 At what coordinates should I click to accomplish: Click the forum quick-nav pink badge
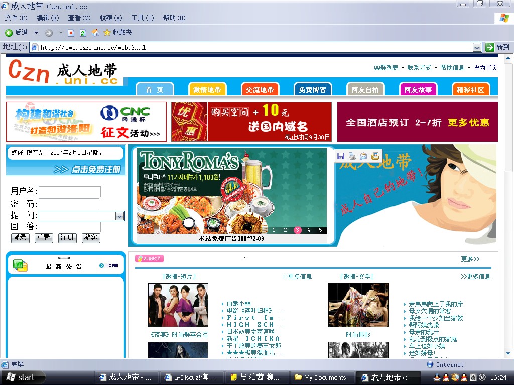149,259
